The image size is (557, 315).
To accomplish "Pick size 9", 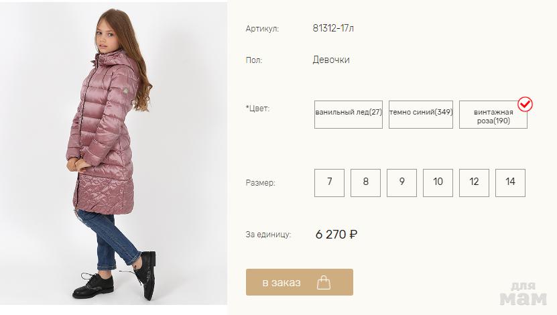I will (x=401, y=182).
